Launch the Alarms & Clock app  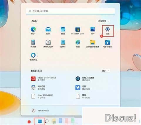click(48, 44)
